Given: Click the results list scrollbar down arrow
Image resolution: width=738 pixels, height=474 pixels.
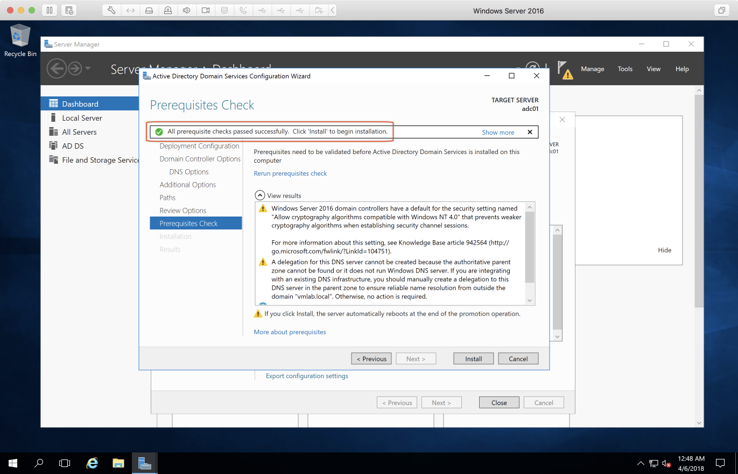Looking at the screenshot, I should coord(530,300).
